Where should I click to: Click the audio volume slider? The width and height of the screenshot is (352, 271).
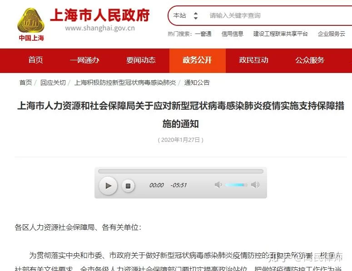pos(236,185)
